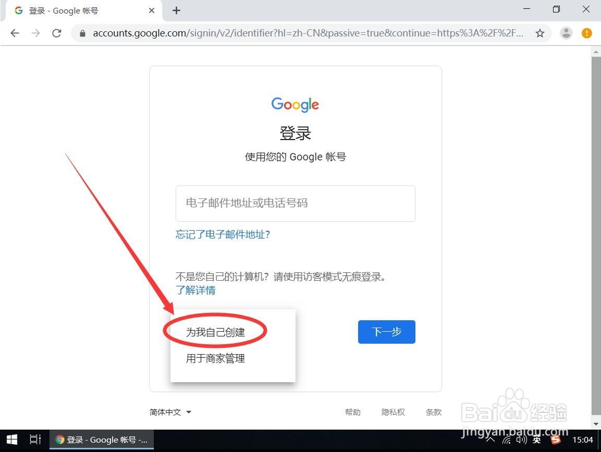
Task: Choose 为我自己创建 menu option
Action: point(215,332)
